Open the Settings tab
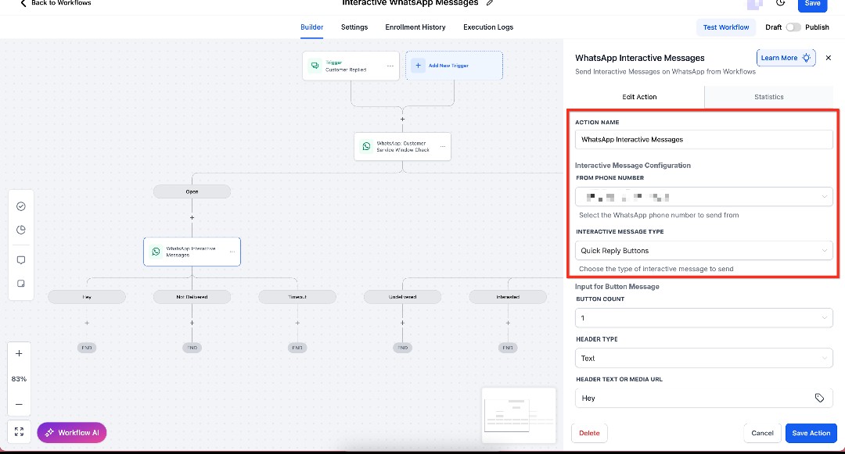The image size is (845, 454). [354, 27]
